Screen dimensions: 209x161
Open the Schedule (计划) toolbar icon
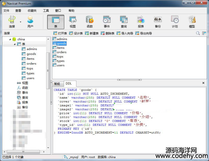coord(175,21)
